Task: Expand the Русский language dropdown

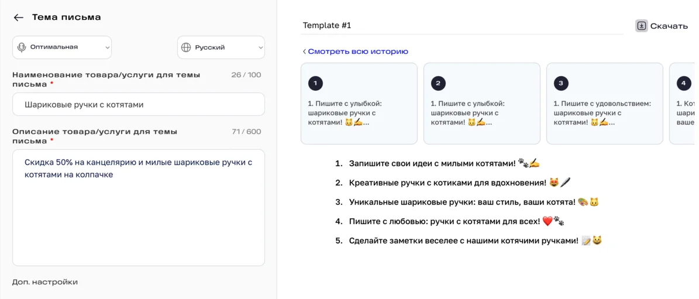Action: 221,47
